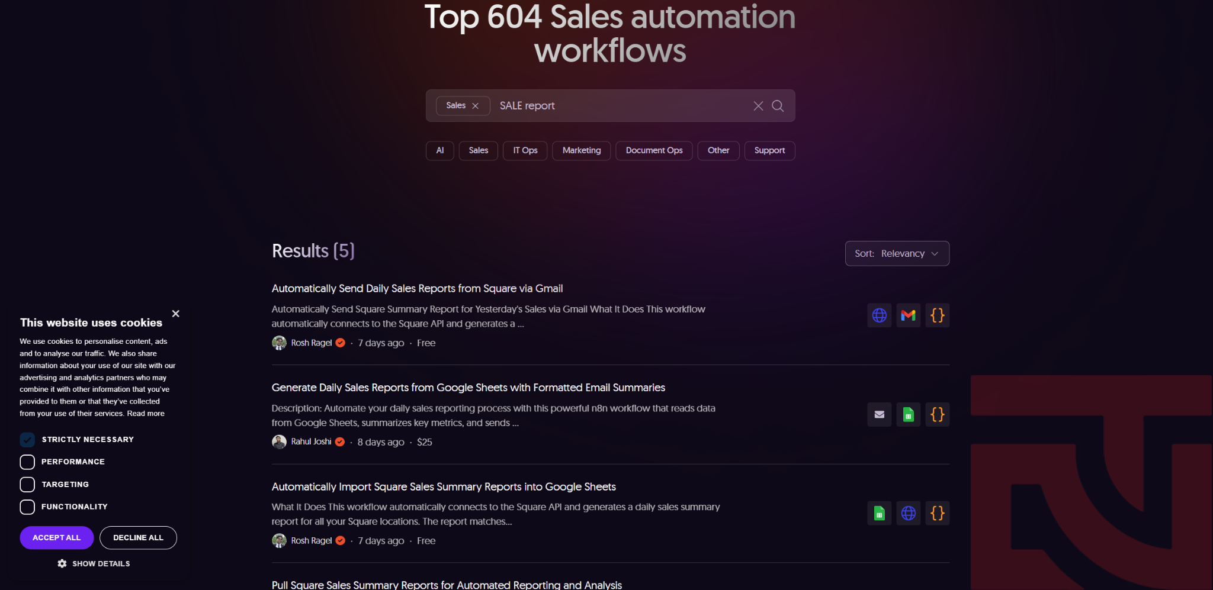Screen dimensions: 1213x590
Task: Click Gmail icon in first result row
Action: pos(909,315)
